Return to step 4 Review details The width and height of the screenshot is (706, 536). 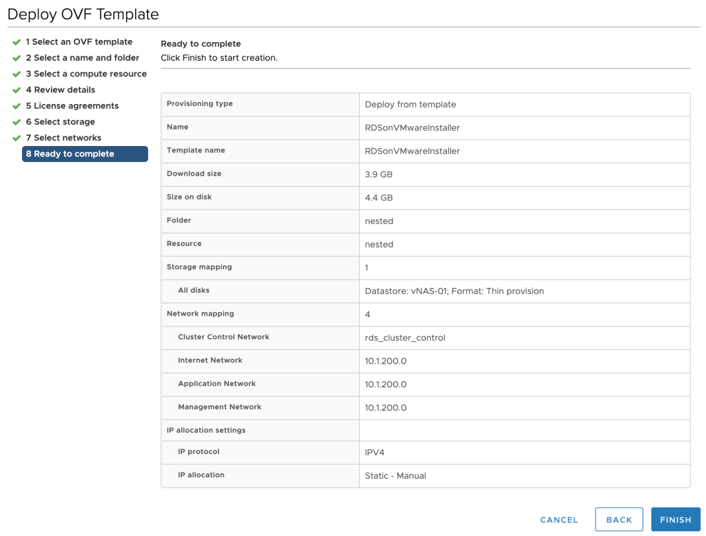[x=61, y=90]
